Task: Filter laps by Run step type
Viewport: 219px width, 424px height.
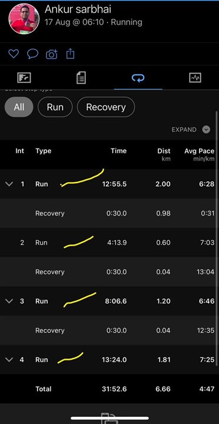Action: 55,107
